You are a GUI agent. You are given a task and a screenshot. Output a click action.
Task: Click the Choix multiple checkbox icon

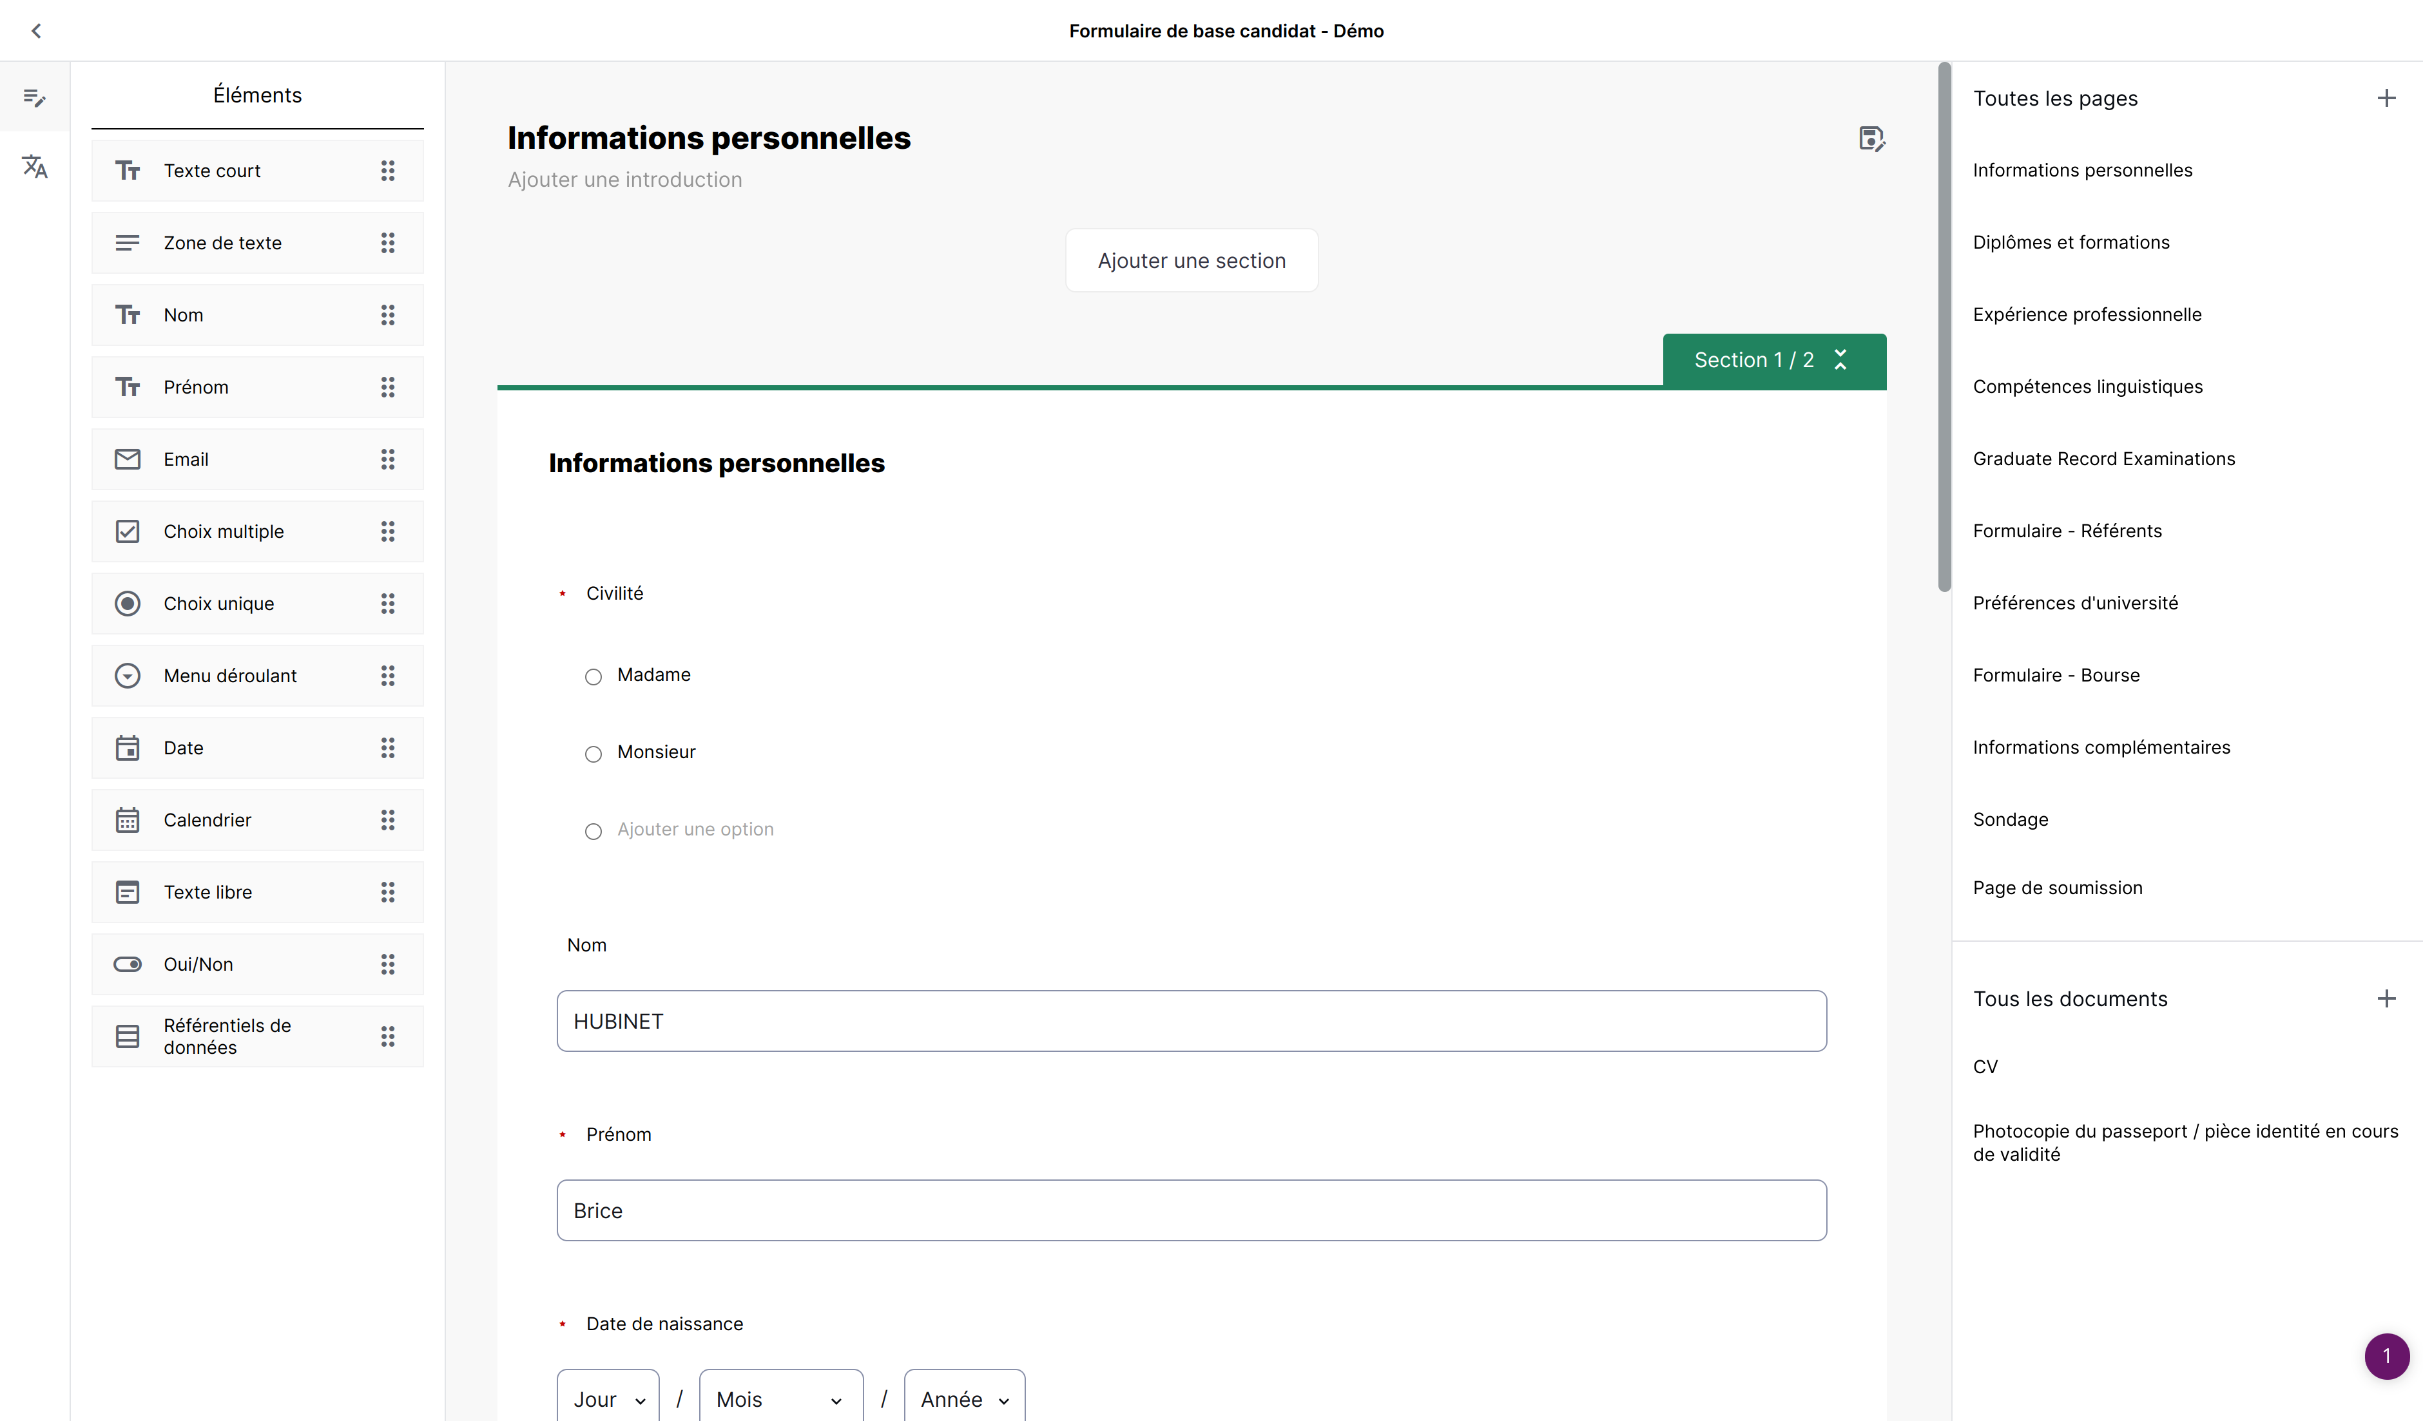[128, 531]
